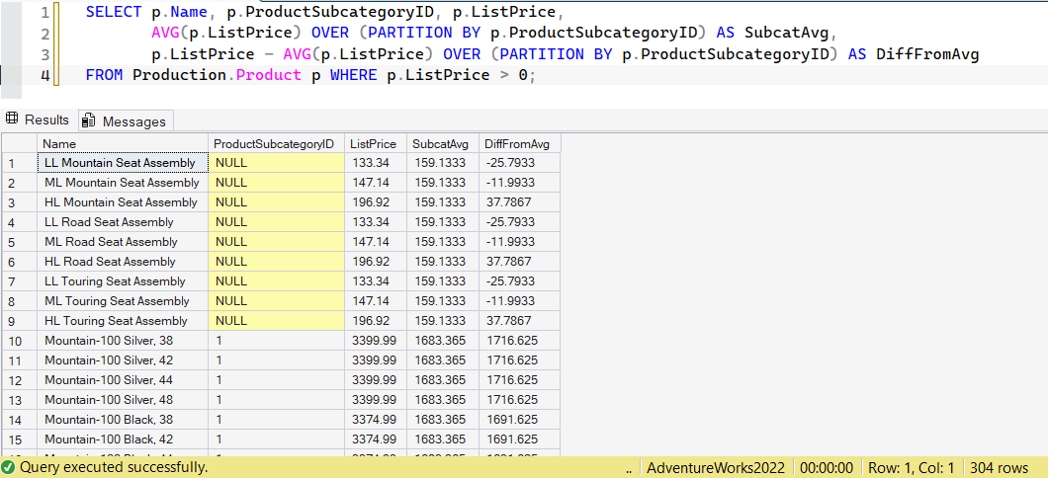The width and height of the screenshot is (1048, 478).
Task: Click the 'LL Road Seat Assembly' cell
Action: [x=123, y=222]
